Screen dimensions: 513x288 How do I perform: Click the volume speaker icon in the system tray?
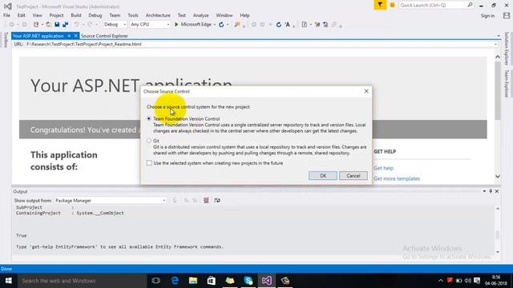[468, 281]
